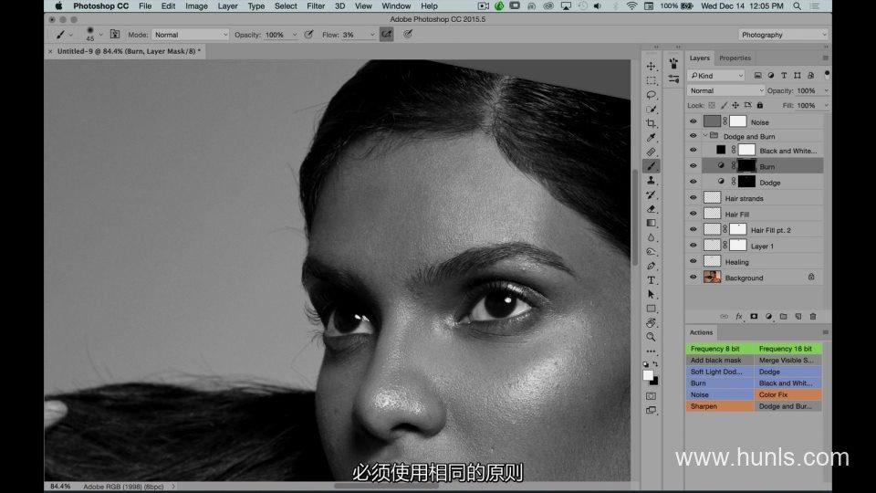Hide the Hair Fill layer
This screenshot has height=493, width=876.
(x=693, y=214)
